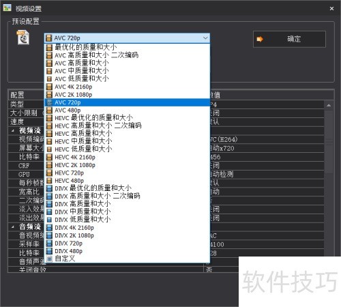Image resolution: width=341 pixels, height=307 pixels.
Task: Click the scrollbar up arrow in settings table
Action: pos(329,105)
